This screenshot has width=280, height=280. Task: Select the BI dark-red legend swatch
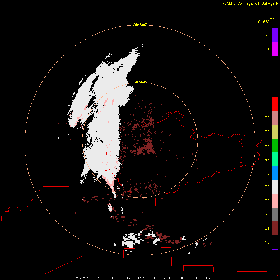pyautogui.click(x=275, y=228)
